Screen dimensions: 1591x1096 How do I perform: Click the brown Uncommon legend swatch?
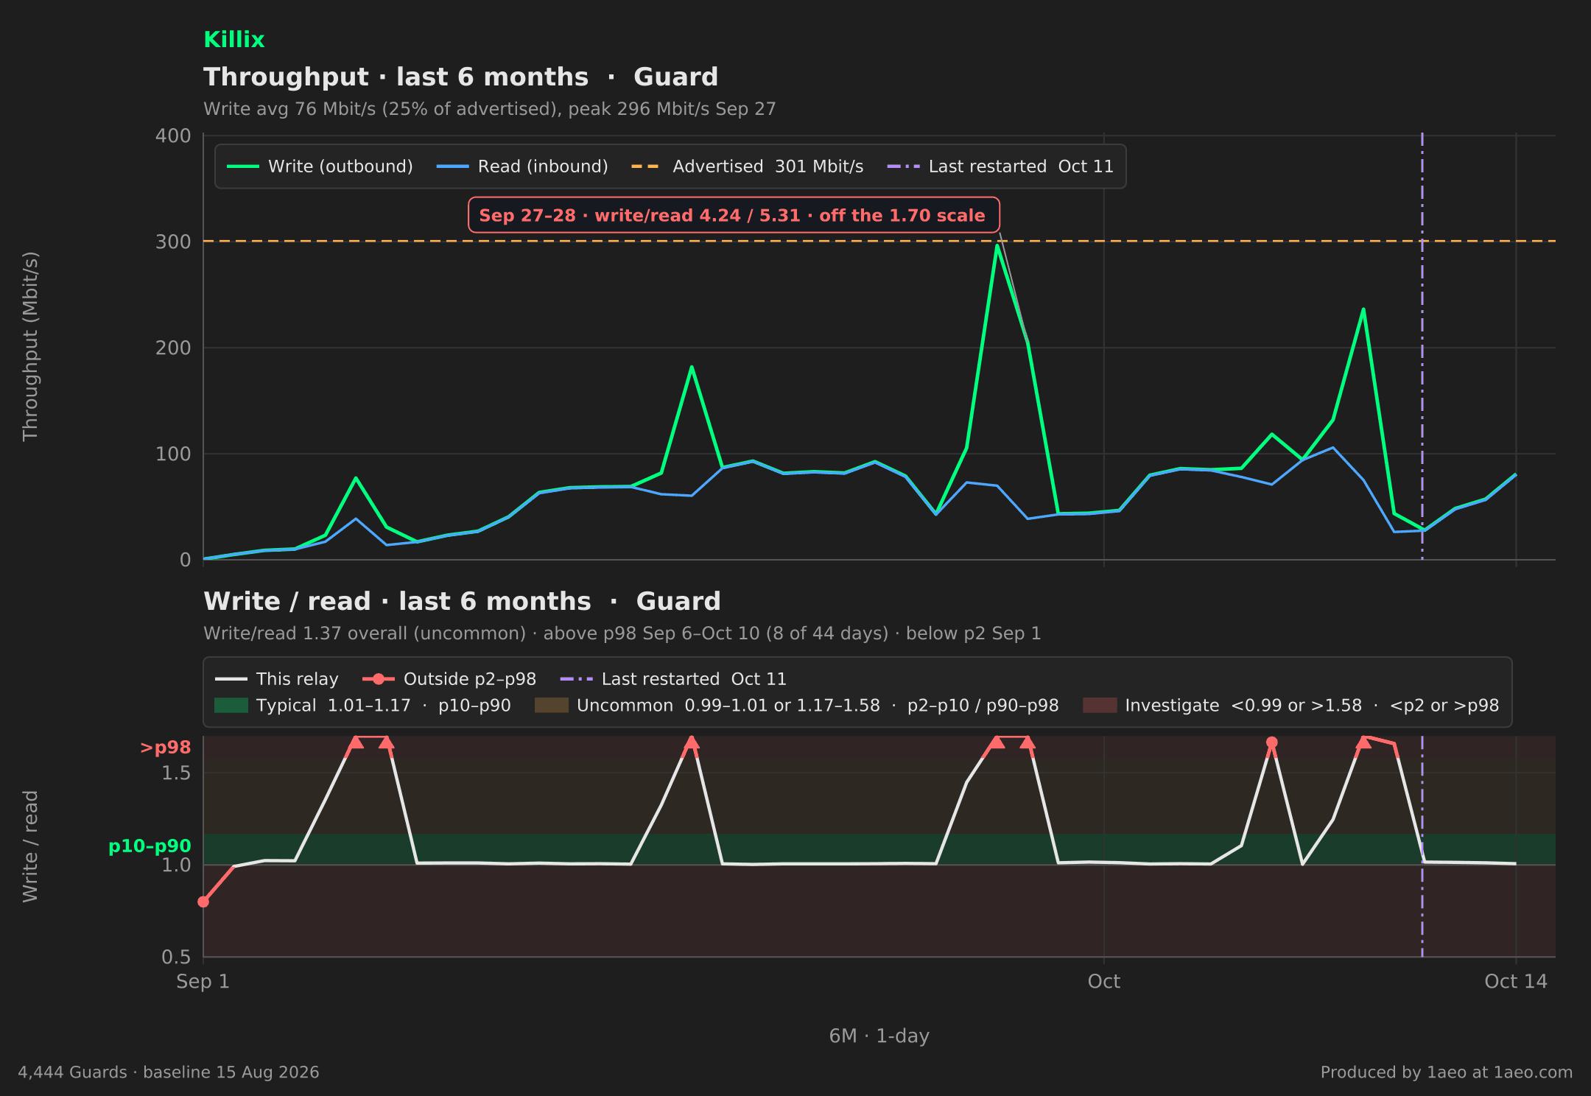point(552,706)
